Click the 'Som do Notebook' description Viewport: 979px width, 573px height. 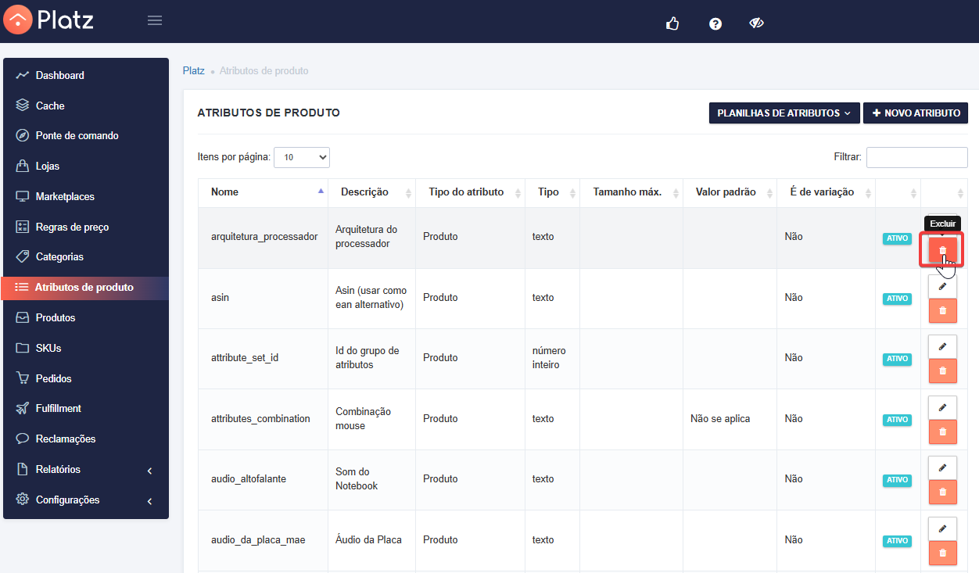click(357, 479)
